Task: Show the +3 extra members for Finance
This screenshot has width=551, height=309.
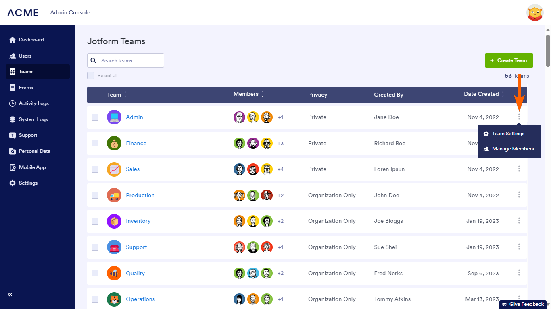Action: click(280, 144)
